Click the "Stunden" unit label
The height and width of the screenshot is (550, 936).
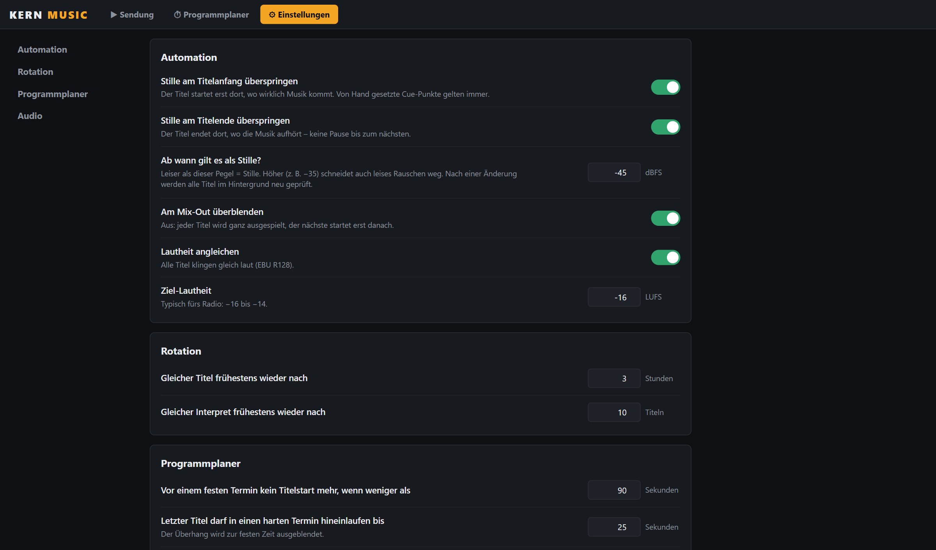click(x=659, y=378)
